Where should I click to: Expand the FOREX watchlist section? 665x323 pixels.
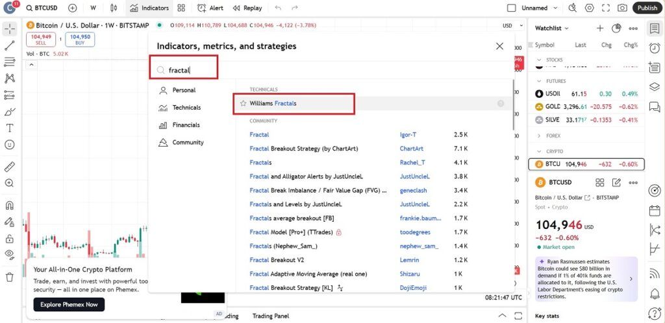pyautogui.click(x=539, y=136)
